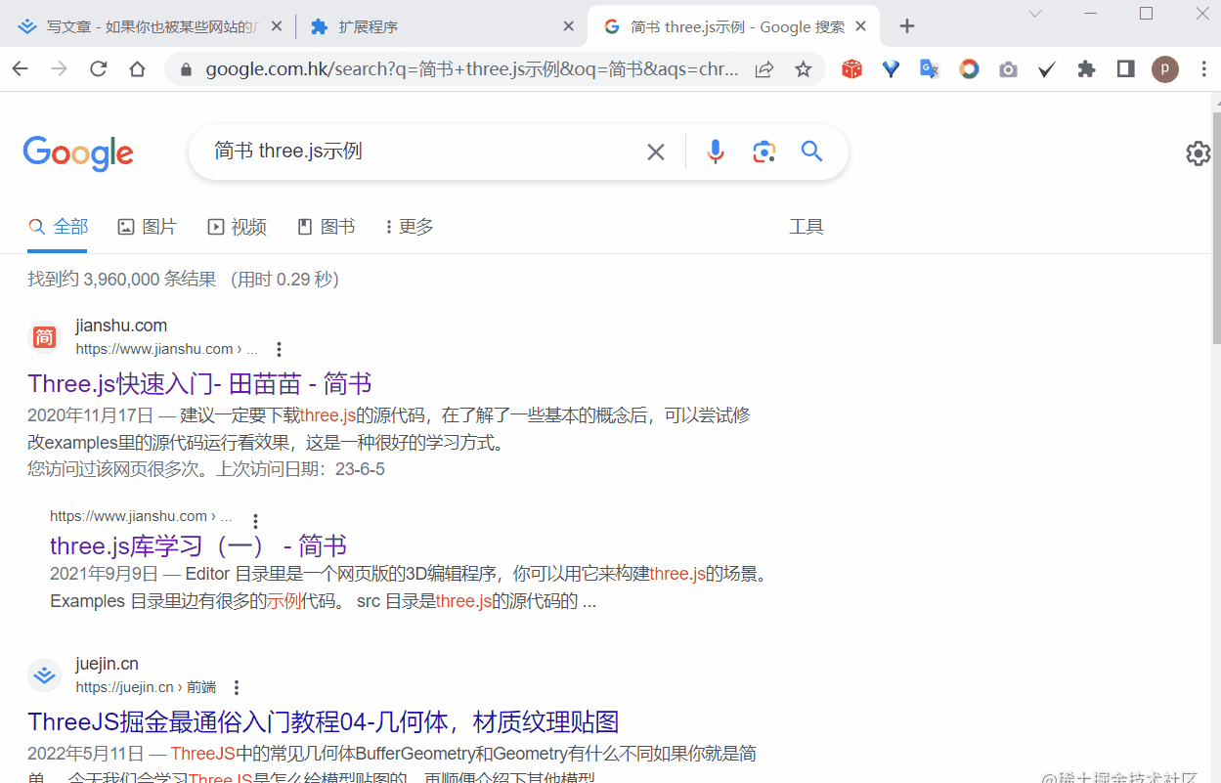Open the Extensions puzzle menu
The height and width of the screenshot is (783, 1221).
tap(1086, 69)
